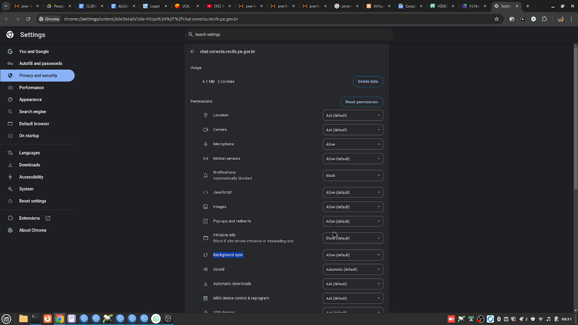Select Privacy and security in sidebar
The height and width of the screenshot is (325, 578).
click(37, 76)
